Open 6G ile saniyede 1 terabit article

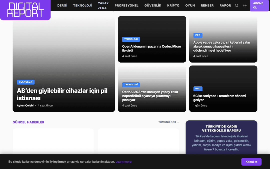point(219,98)
